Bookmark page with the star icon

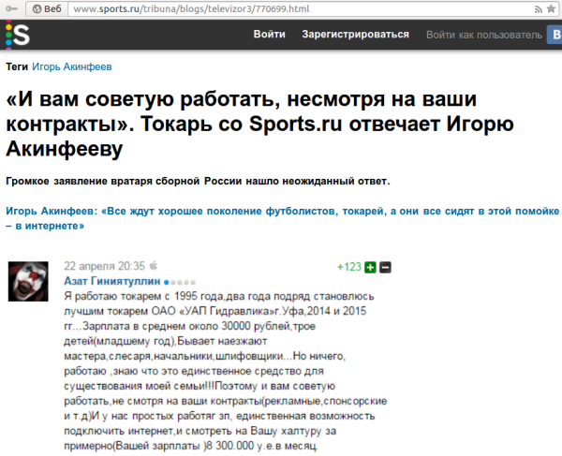(551, 9)
